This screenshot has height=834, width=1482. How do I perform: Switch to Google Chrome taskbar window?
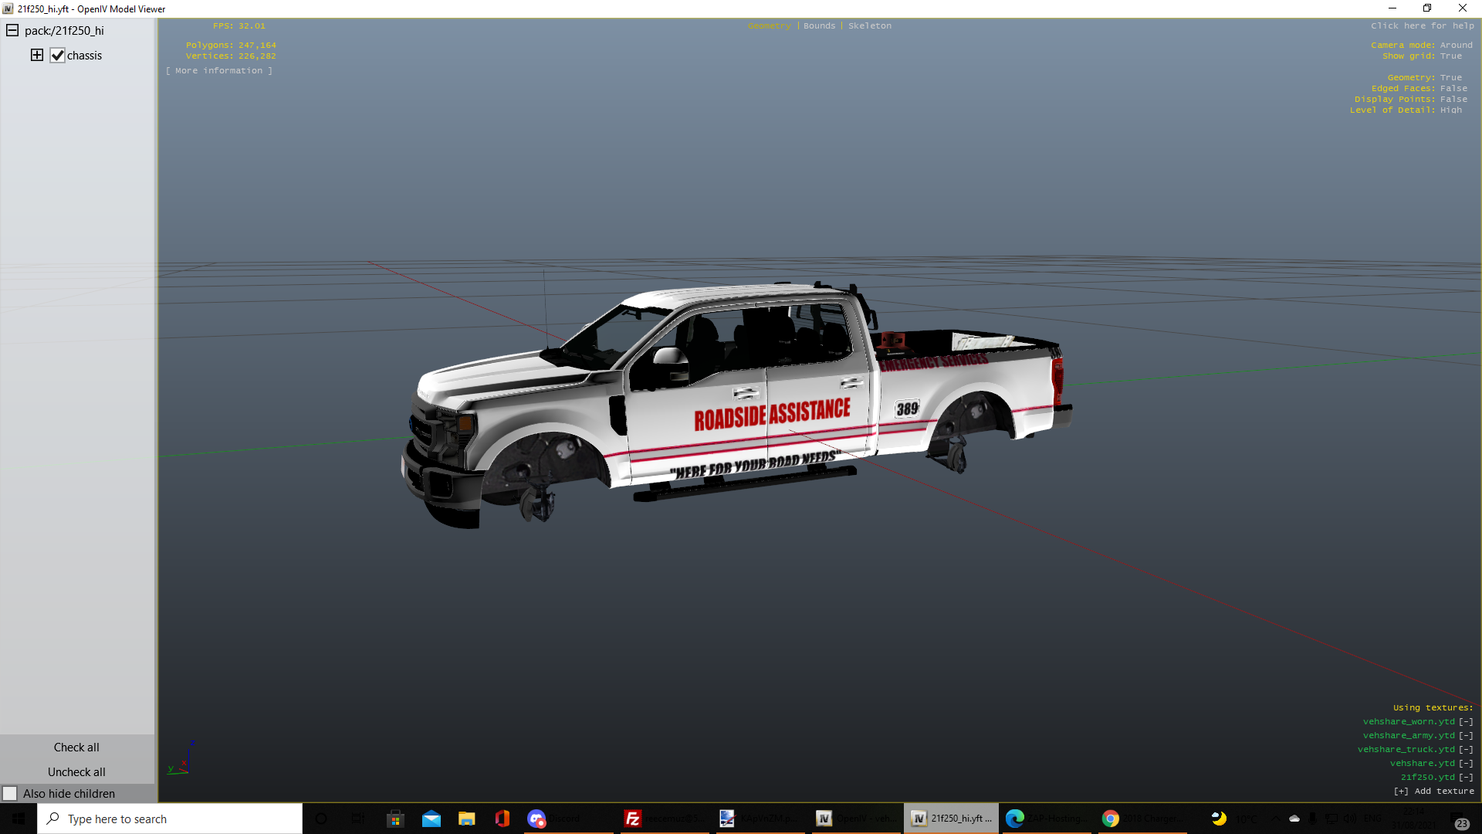click(1111, 819)
